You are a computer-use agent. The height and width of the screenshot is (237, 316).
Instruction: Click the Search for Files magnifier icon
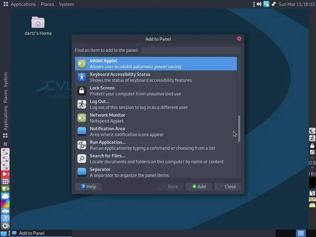point(81,159)
